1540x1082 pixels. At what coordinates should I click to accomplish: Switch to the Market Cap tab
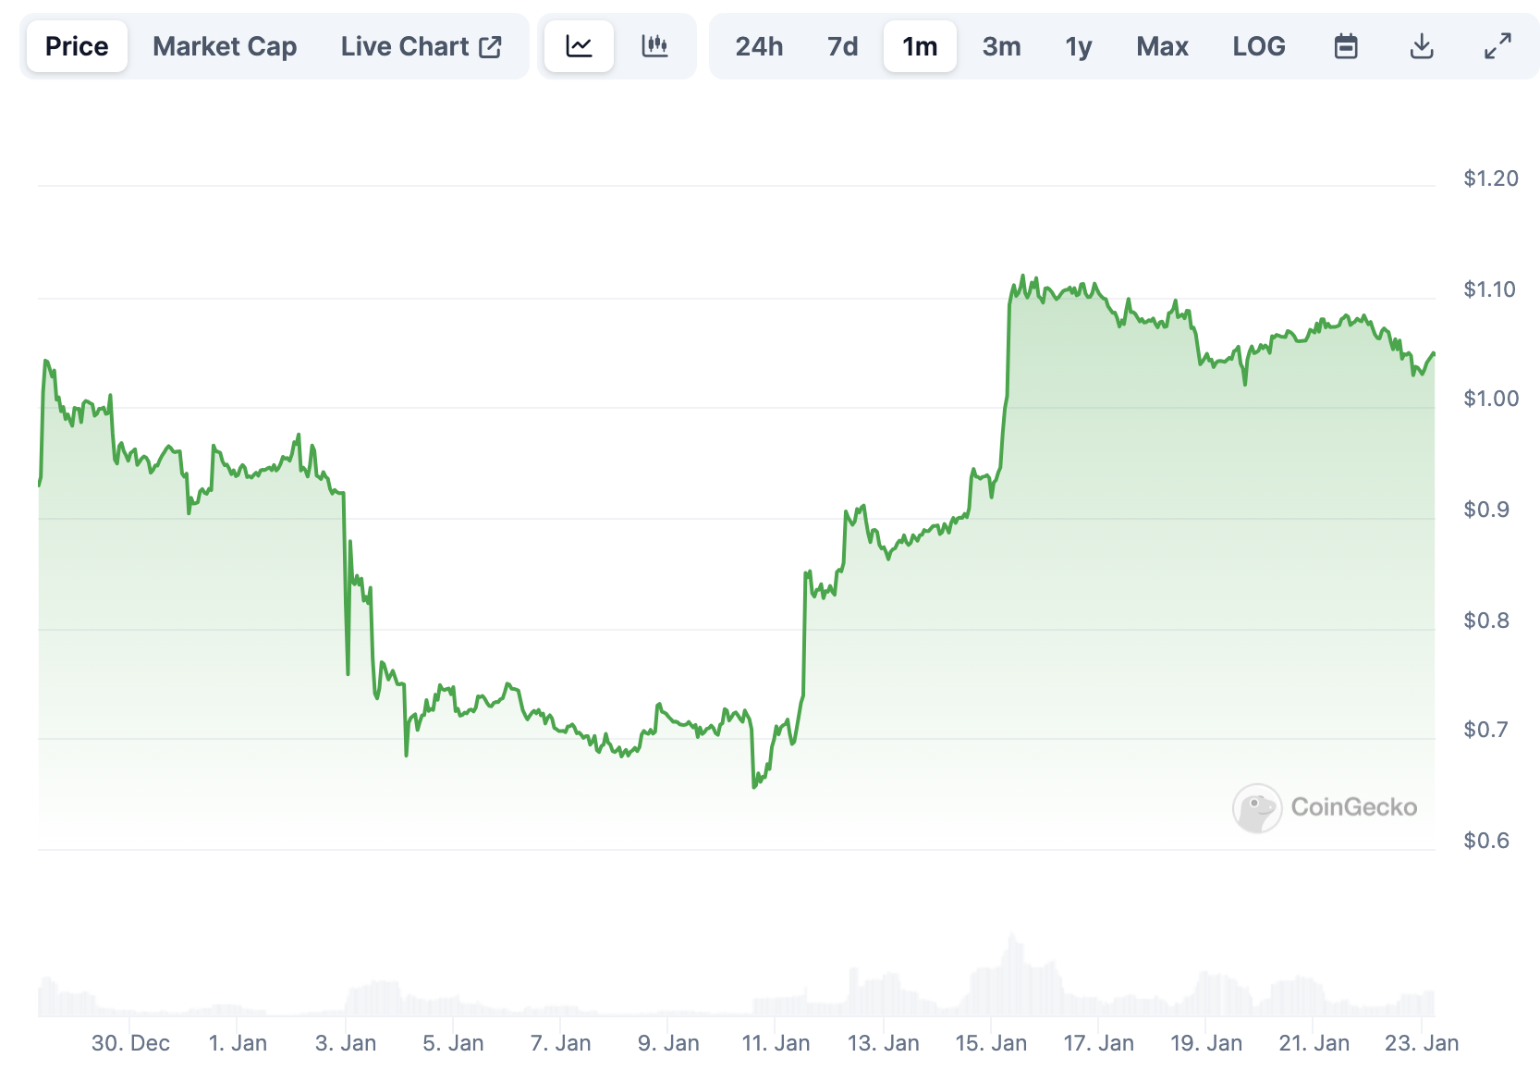[x=225, y=46]
